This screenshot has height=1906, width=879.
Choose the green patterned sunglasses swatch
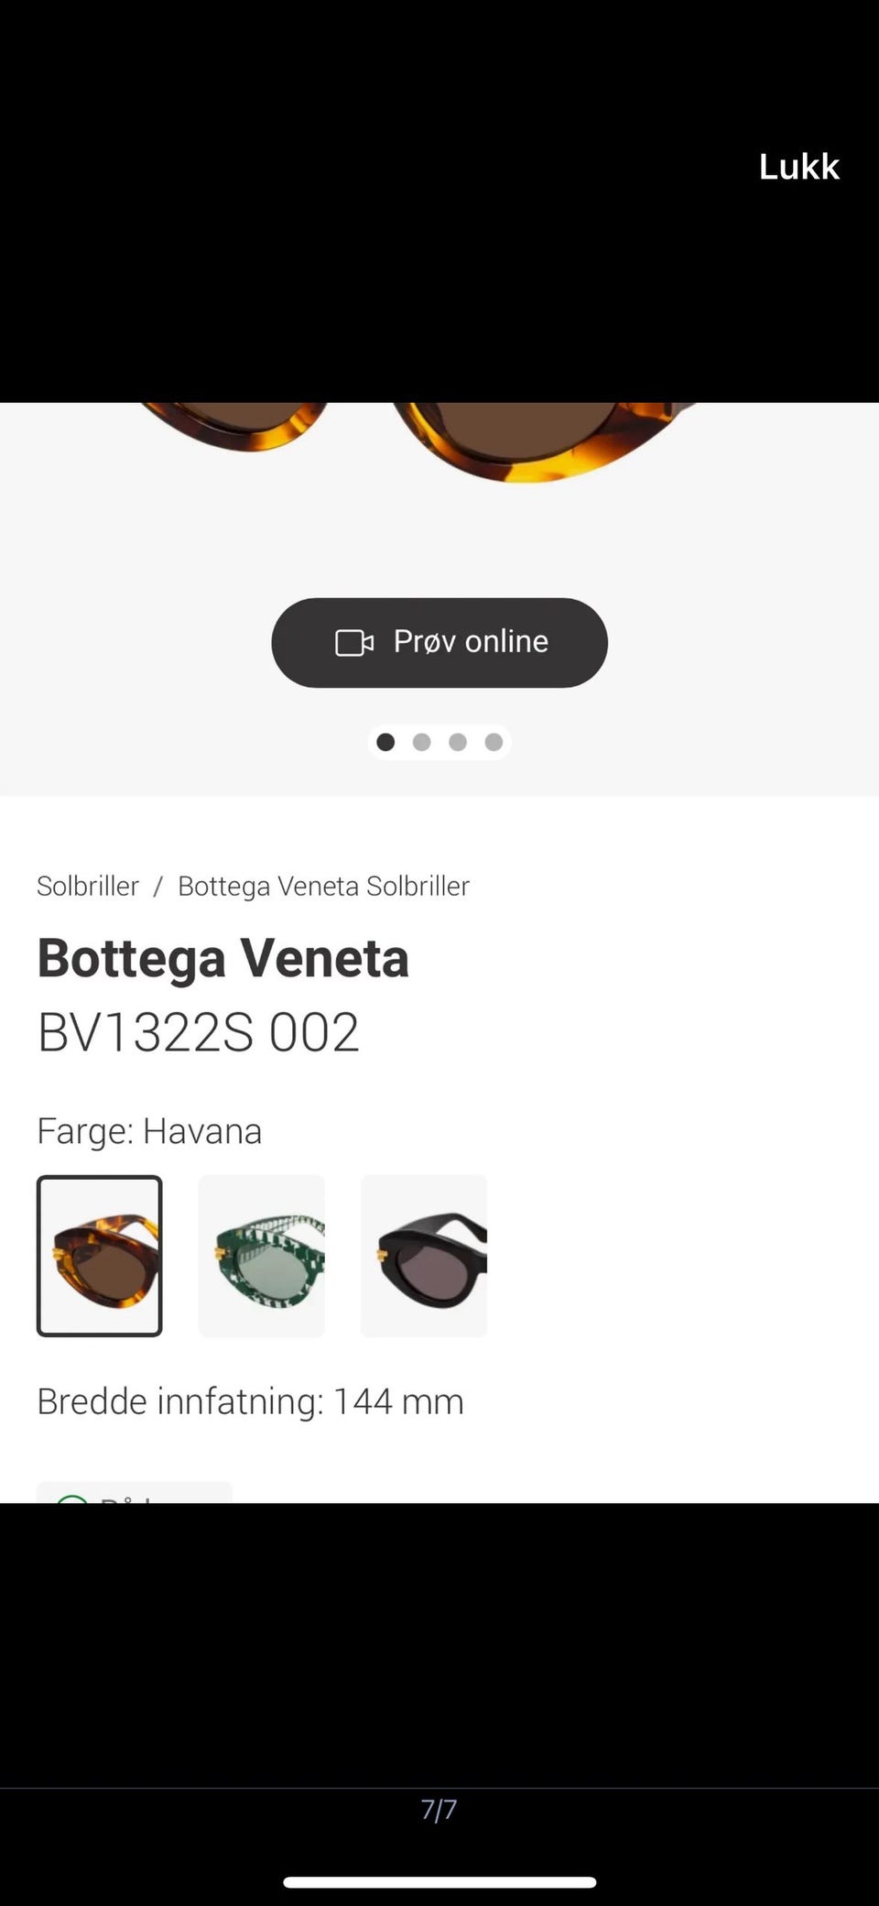click(x=262, y=1256)
